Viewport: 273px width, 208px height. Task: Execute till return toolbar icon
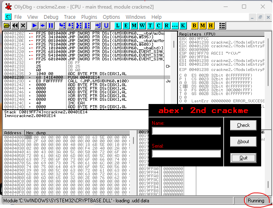tap(98, 26)
